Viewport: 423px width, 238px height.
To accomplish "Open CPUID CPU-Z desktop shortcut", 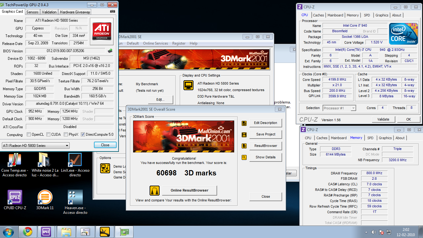I will (15, 200).
